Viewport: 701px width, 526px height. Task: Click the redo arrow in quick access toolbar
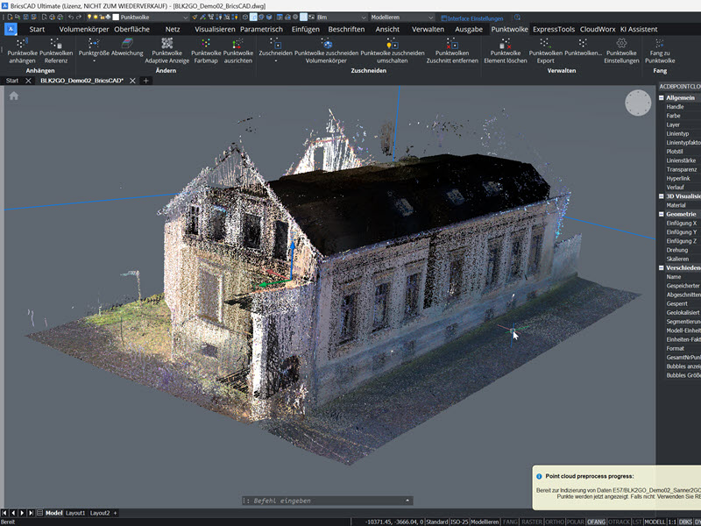(x=79, y=17)
